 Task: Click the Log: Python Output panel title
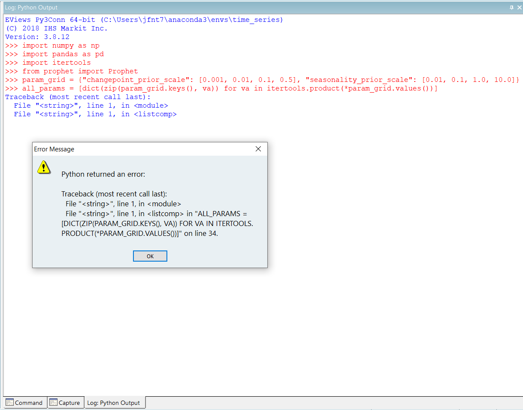(x=31, y=8)
